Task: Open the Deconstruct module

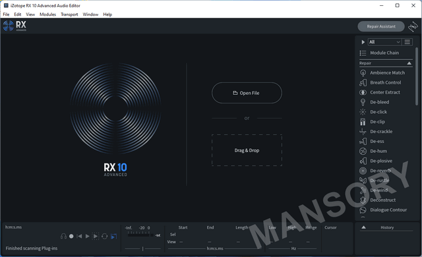Action: (378, 200)
